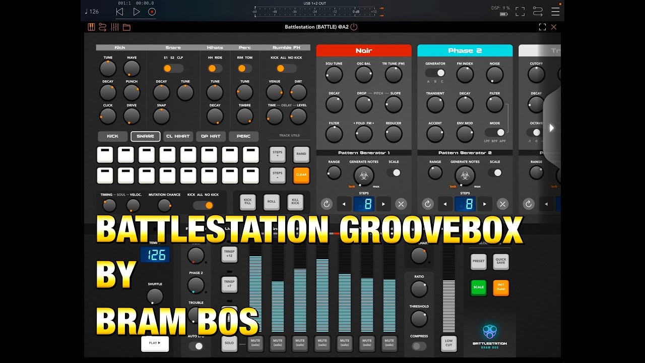Select the PERC track tab
This screenshot has width=645, height=363.
(x=244, y=136)
